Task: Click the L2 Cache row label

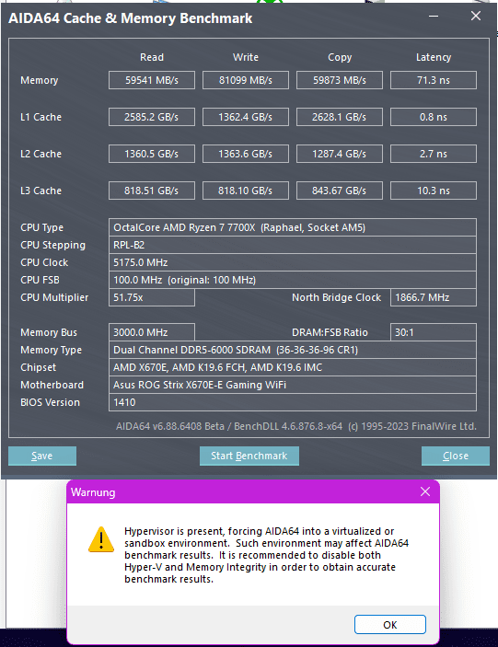Action: [x=41, y=154]
